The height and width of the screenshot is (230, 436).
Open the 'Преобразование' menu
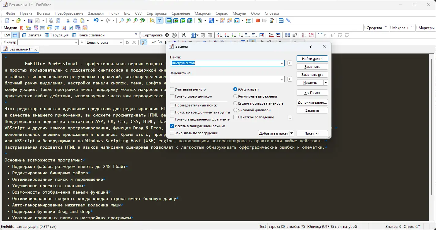pos(69,13)
